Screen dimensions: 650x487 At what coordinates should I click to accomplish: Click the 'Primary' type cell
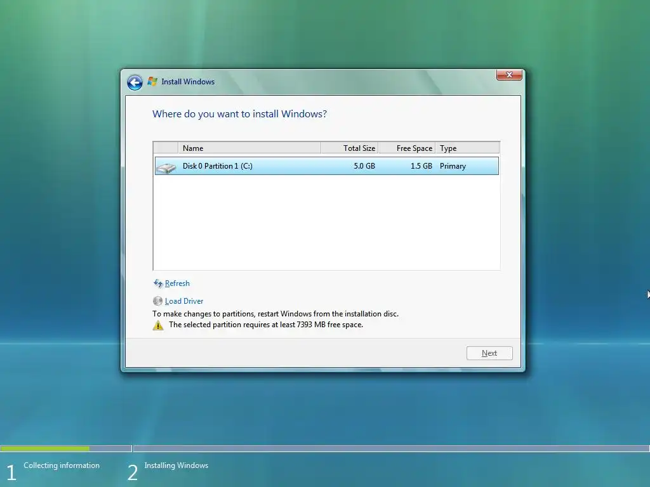[453, 166]
